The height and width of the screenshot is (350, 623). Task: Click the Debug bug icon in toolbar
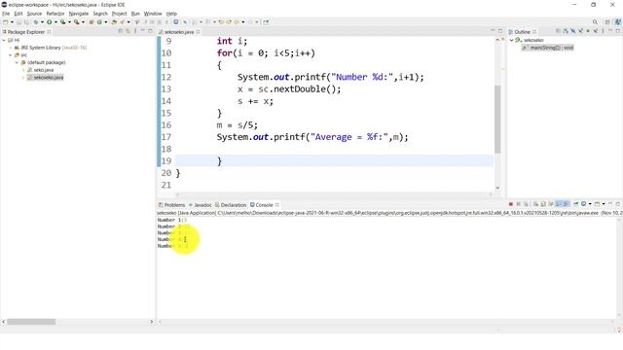36,22
